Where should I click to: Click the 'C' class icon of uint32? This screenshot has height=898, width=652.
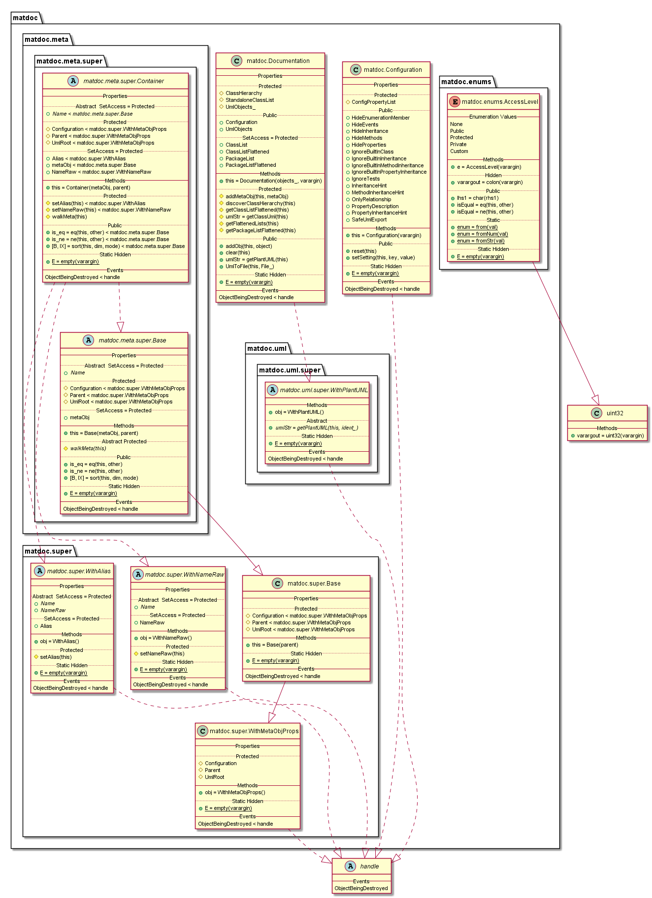click(x=596, y=413)
